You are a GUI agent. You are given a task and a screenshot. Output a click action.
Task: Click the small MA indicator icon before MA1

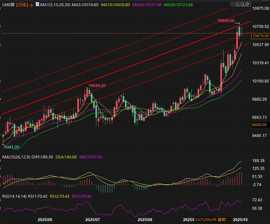coord(37,5)
